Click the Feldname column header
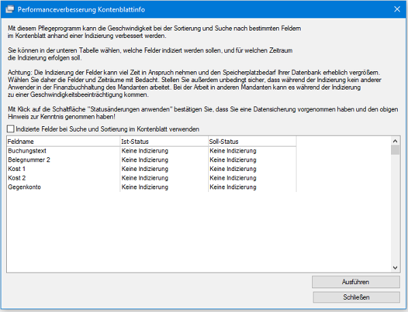 63,142
